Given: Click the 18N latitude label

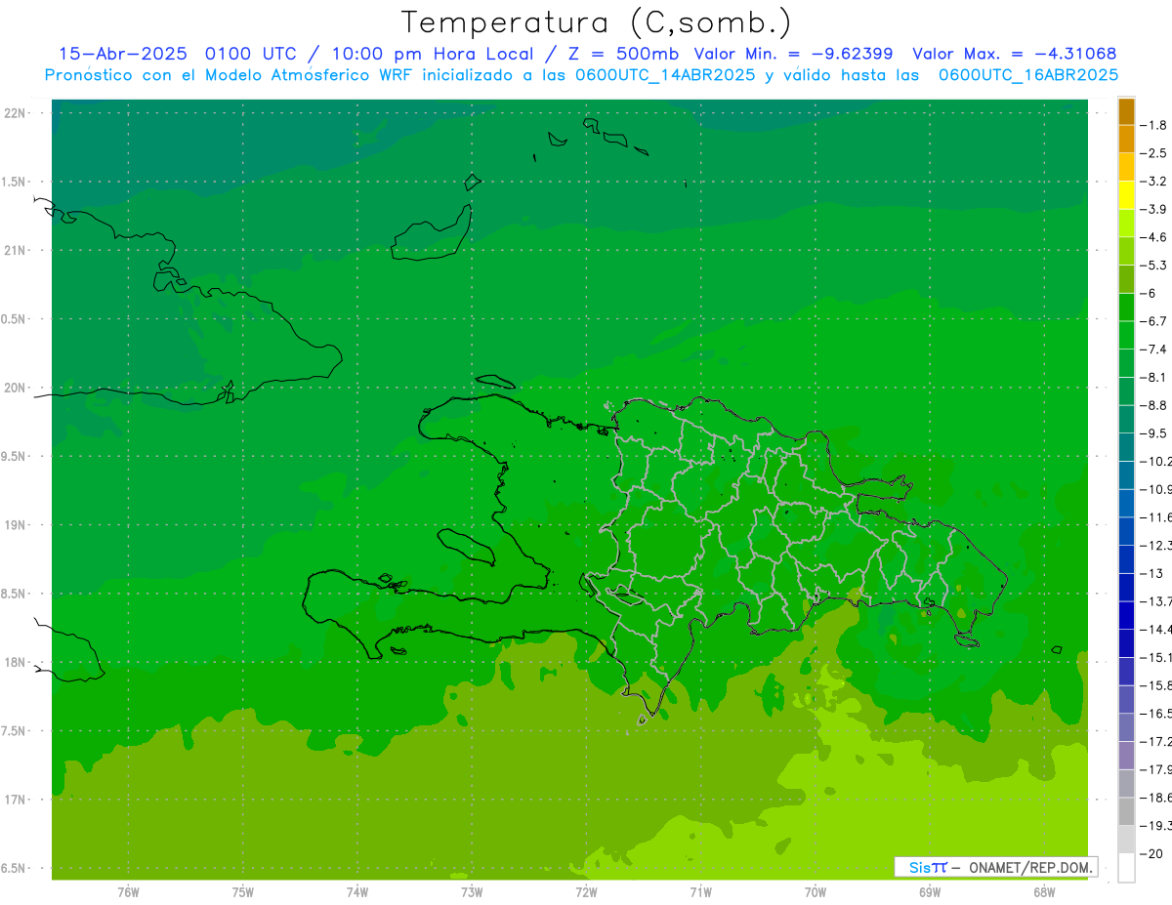Looking at the screenshot, I should (16, 663).
